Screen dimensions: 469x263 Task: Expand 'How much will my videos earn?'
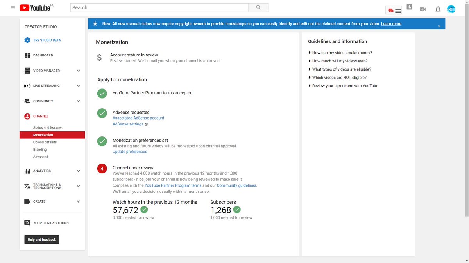[x=338, y=61]
